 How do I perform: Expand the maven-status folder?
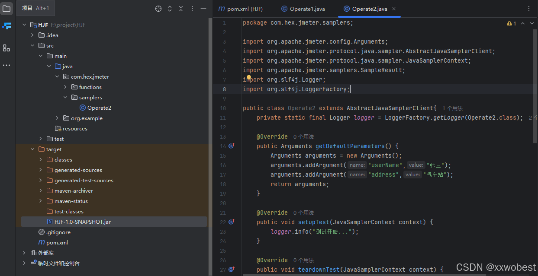(x=41, y=201)
